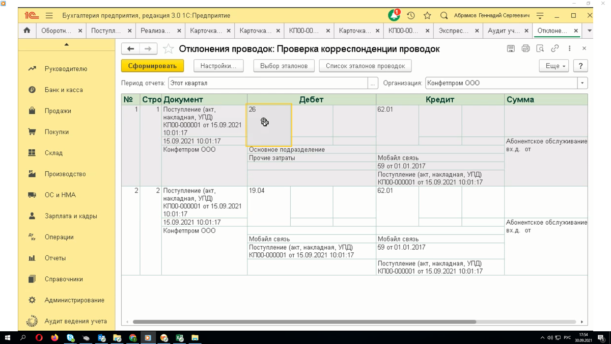Open period selection ellipsis button
Image resolution: width=611 pixels, height=344 pixels.
pos(374,83)
